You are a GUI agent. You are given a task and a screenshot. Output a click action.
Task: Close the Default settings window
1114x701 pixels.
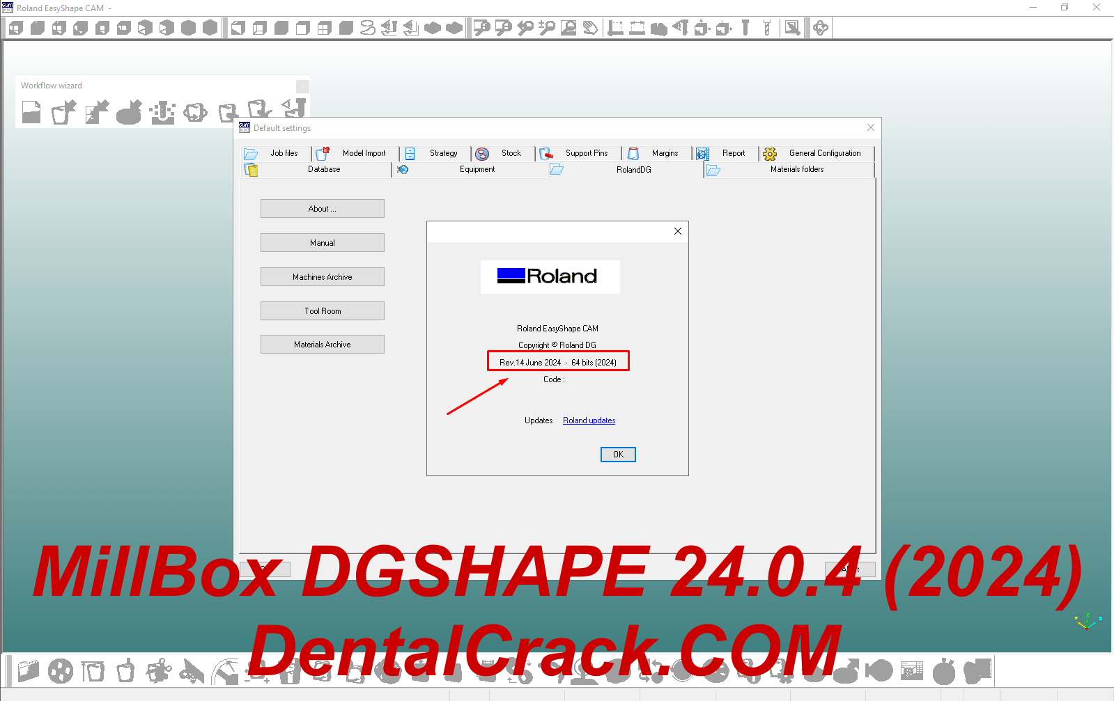(x=871, y=127)
